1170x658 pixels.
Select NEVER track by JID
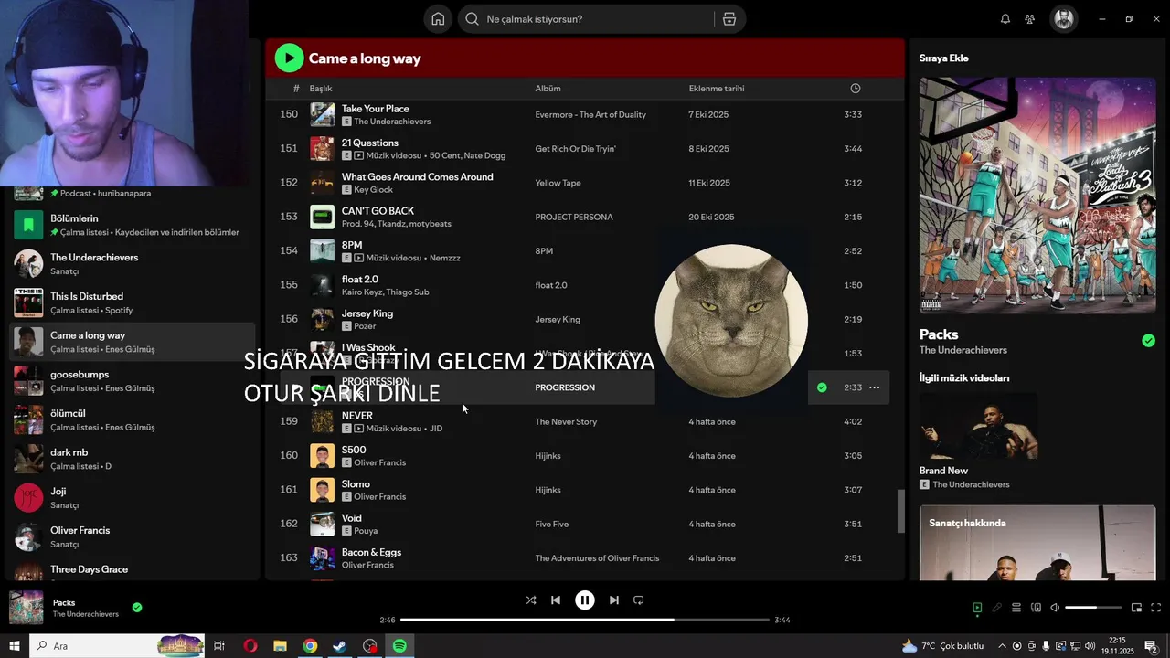click(356, 416)
